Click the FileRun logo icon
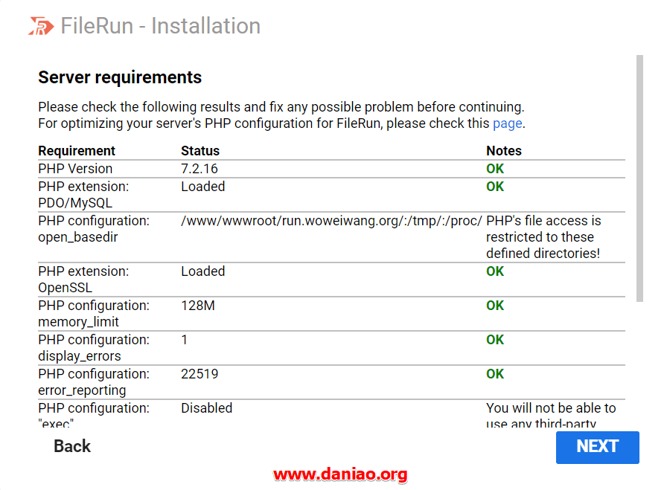This screenshot has height=490, width=667. [41, 26]
